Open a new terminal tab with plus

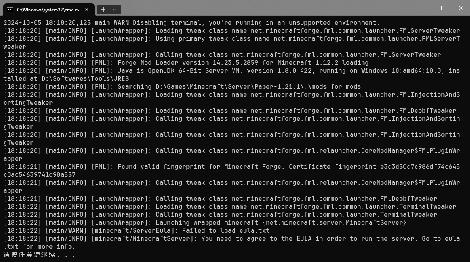click(x=103, y=10)
